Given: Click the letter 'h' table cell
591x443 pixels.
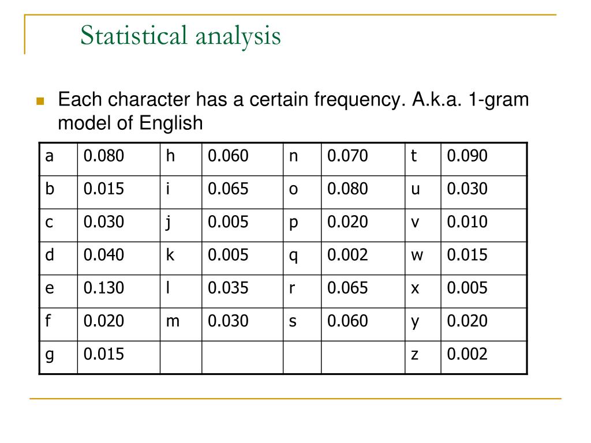Looking at the screenshot, I should [181, 159].
